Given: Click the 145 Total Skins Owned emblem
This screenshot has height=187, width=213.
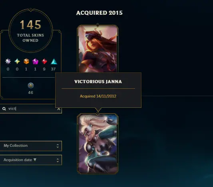Looking at the screenshot, I should click(30, 30).
